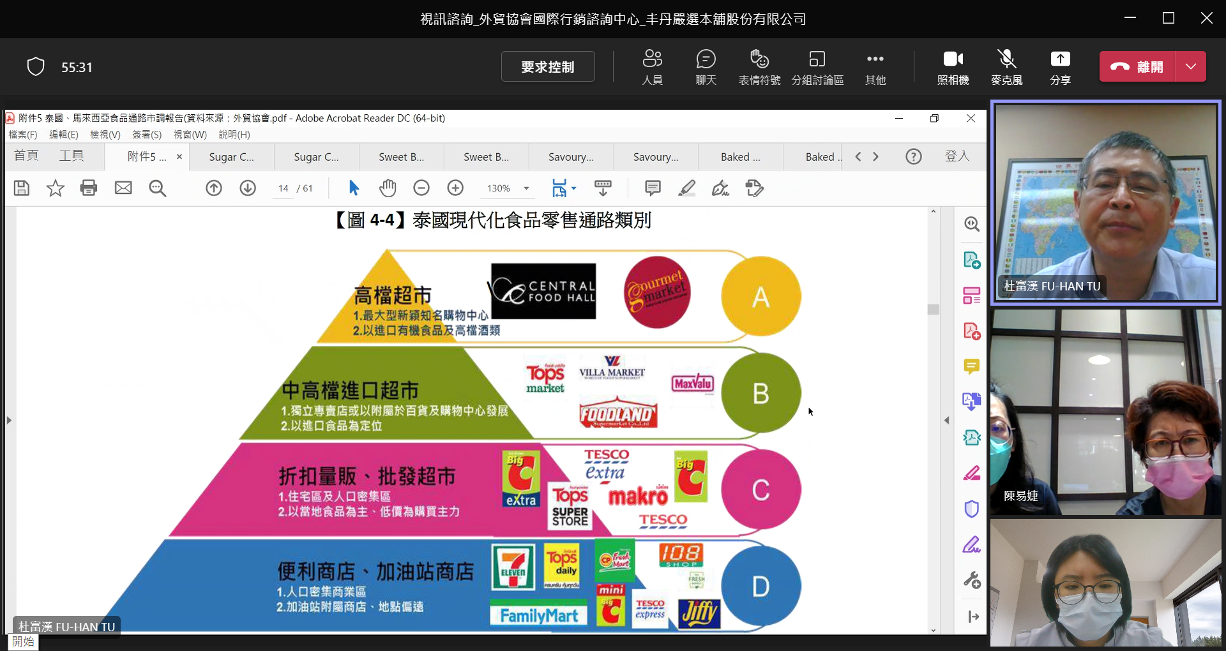1226x651 pixels.
Task: Unmute the microphone
Action: 1006,66
